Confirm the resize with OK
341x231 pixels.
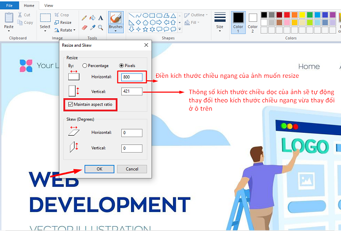99,169
